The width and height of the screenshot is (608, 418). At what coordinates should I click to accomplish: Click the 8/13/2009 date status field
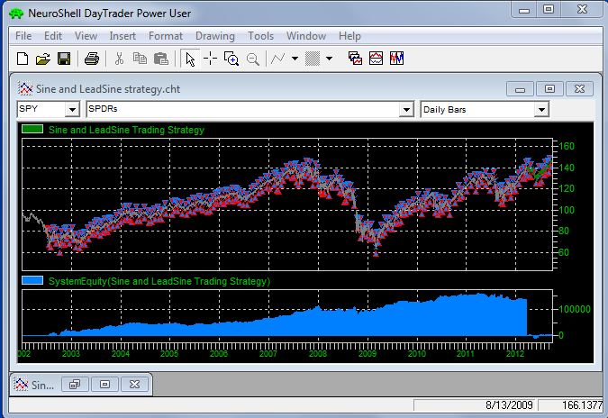click(475, 405)
